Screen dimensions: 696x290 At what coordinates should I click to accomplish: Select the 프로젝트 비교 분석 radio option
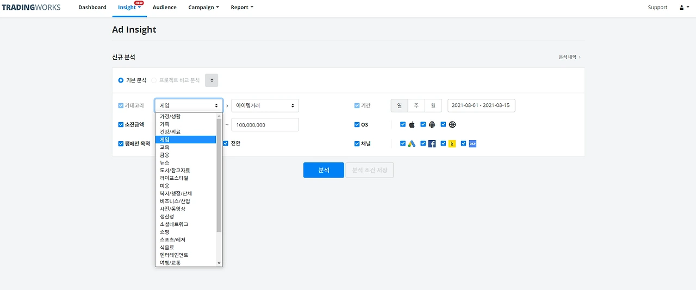point(154,80)
